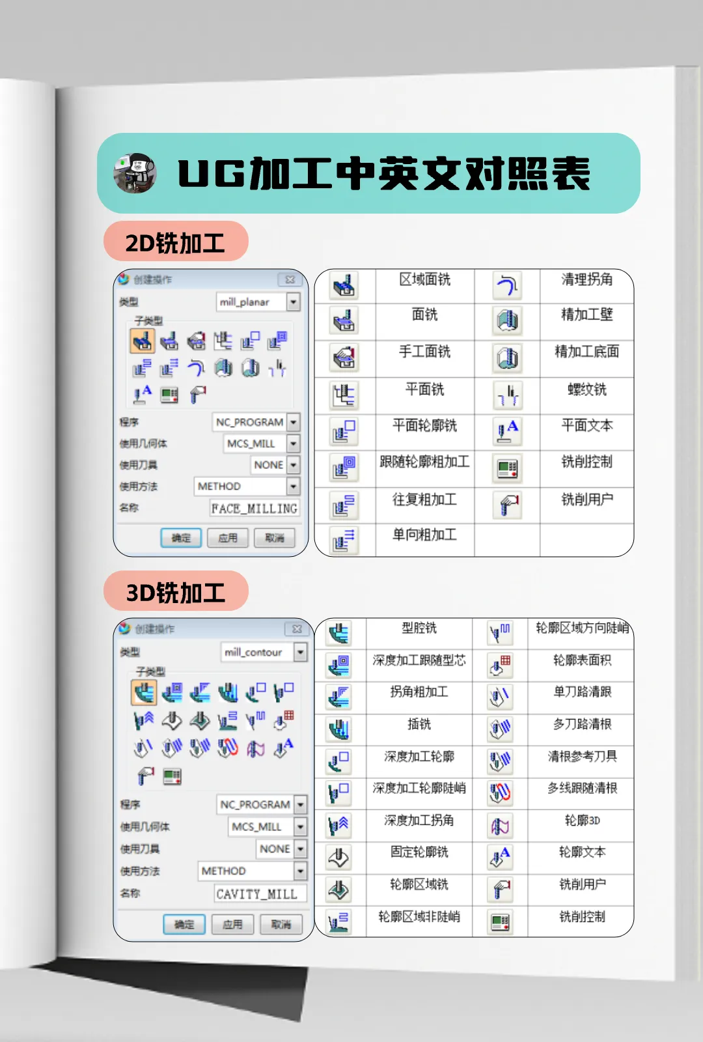This screenshot has height=1042, width=703.
Task: Select planar text subtype icon in mill_planar dialog
Action: [142, 395]
